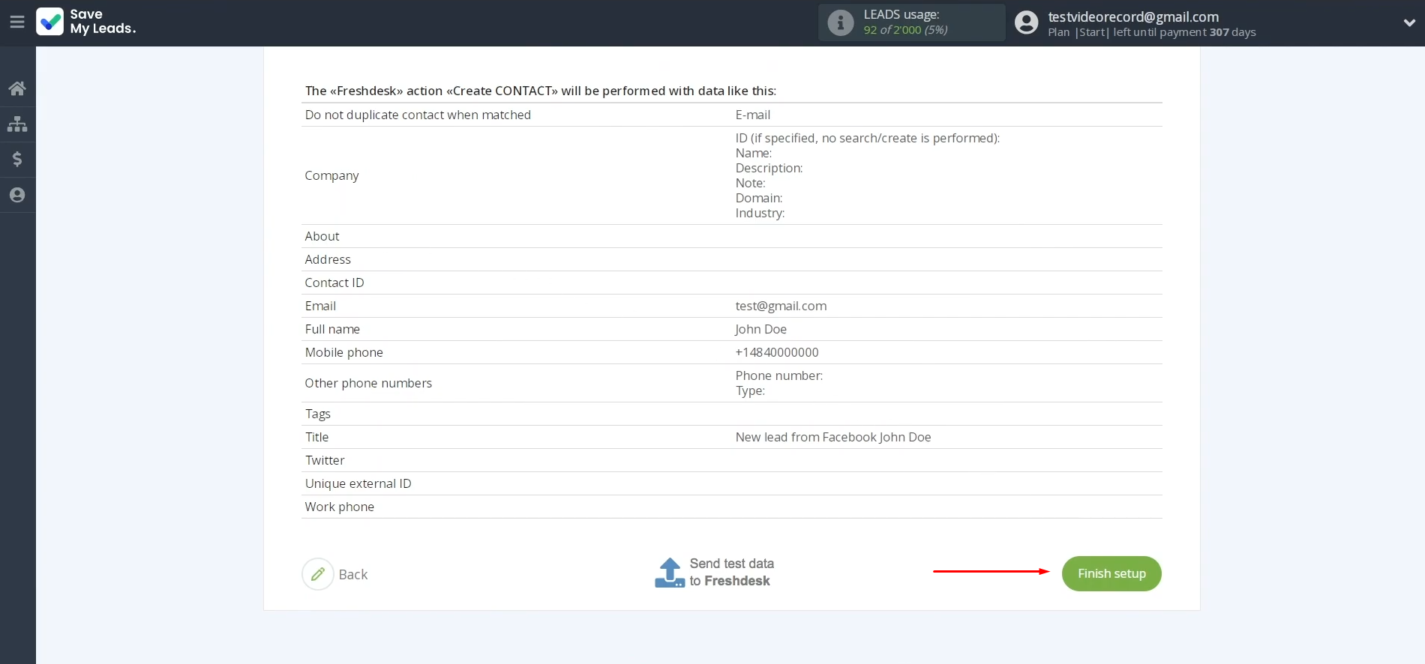Click the Back pencil icon

[318, 574]
